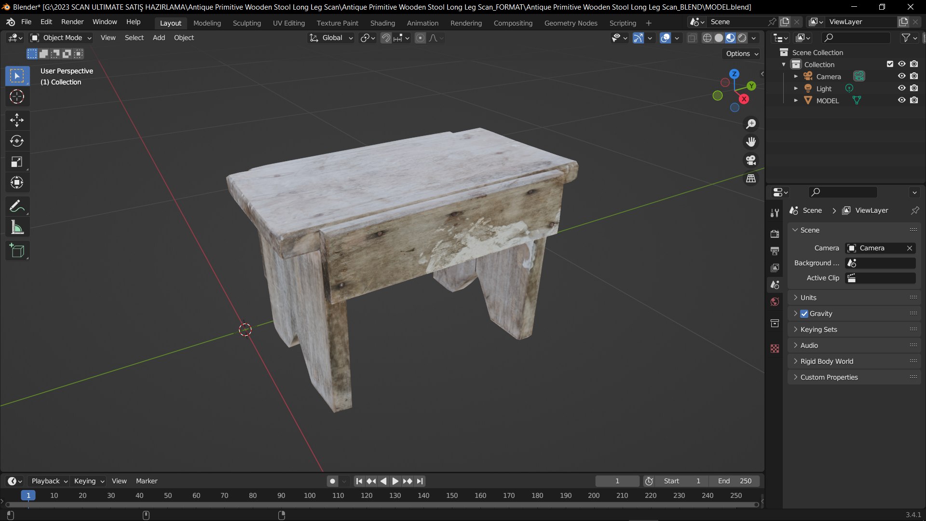This screenshot has width=926, height=521.
Task: Click the Add Cube tool icon
Action: coord(17,251)
